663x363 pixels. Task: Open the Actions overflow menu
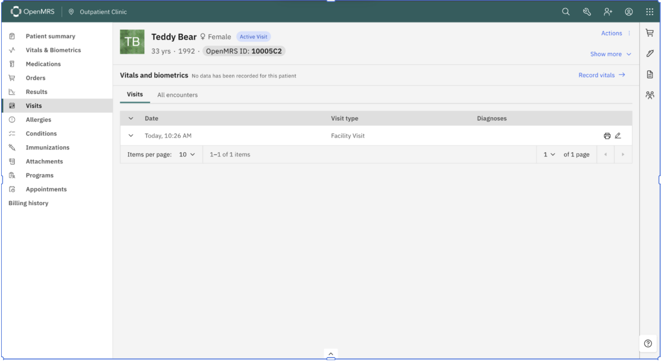616,33
